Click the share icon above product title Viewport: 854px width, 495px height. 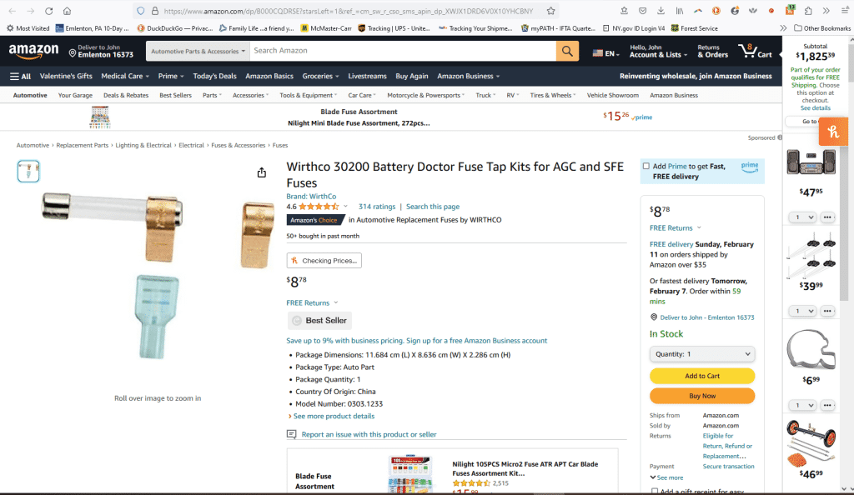(262, 172)
